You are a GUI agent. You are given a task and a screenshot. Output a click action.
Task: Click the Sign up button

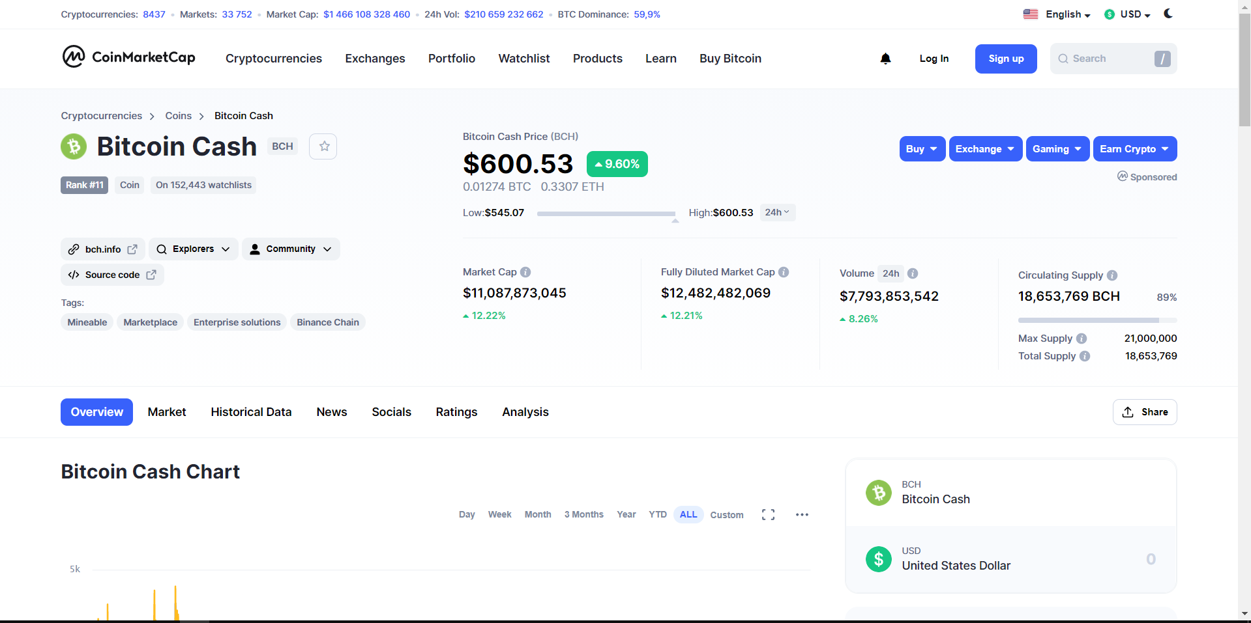click(1006, 59)
